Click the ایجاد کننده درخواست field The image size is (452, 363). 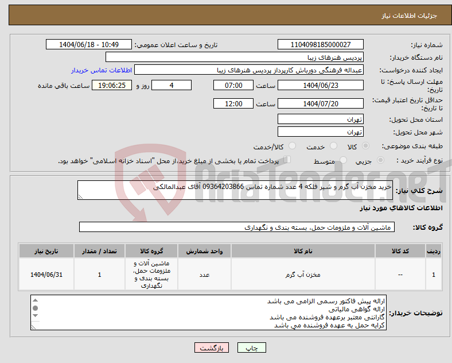249,70
